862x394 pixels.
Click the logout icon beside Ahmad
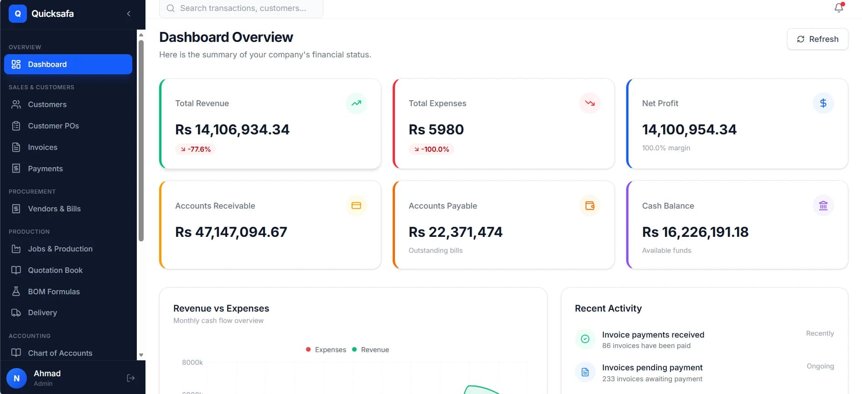(131, 378)
